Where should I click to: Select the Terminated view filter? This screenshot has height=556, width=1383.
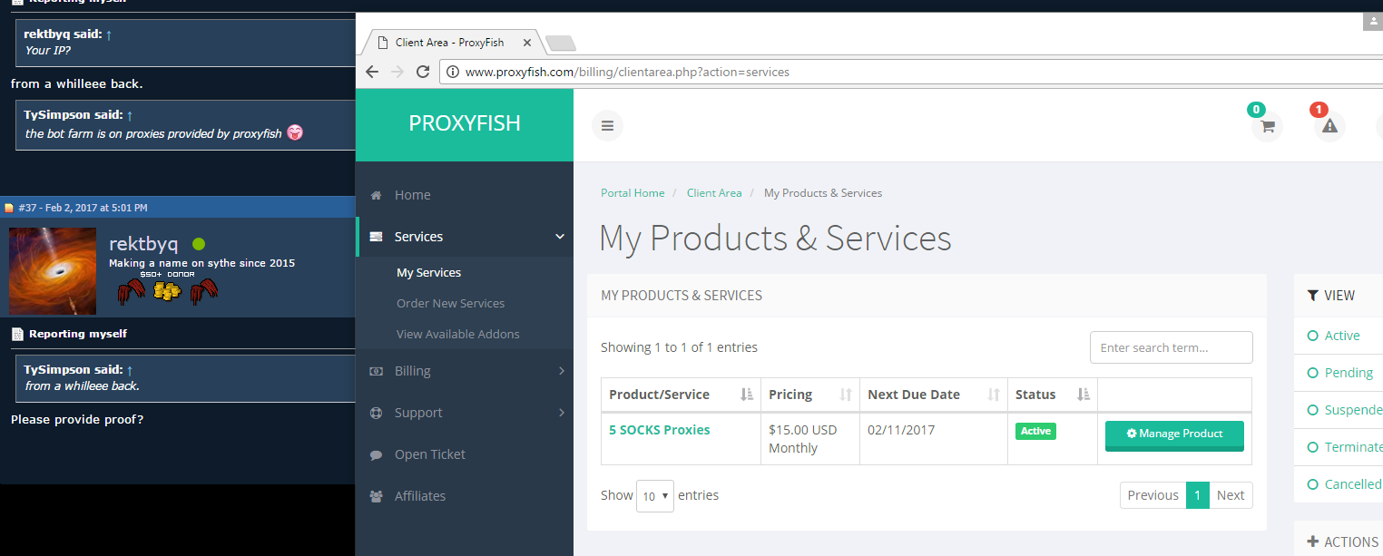[x=1344, y=447]
